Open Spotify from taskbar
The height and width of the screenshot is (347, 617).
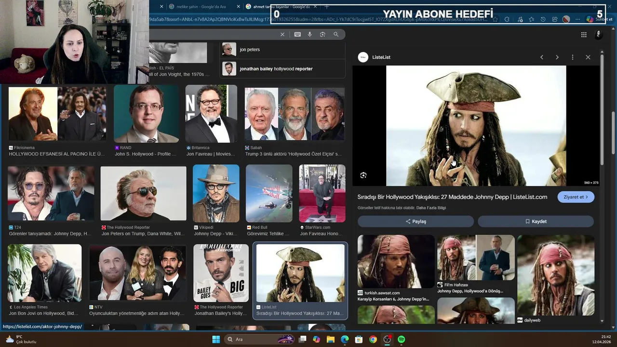402,339
